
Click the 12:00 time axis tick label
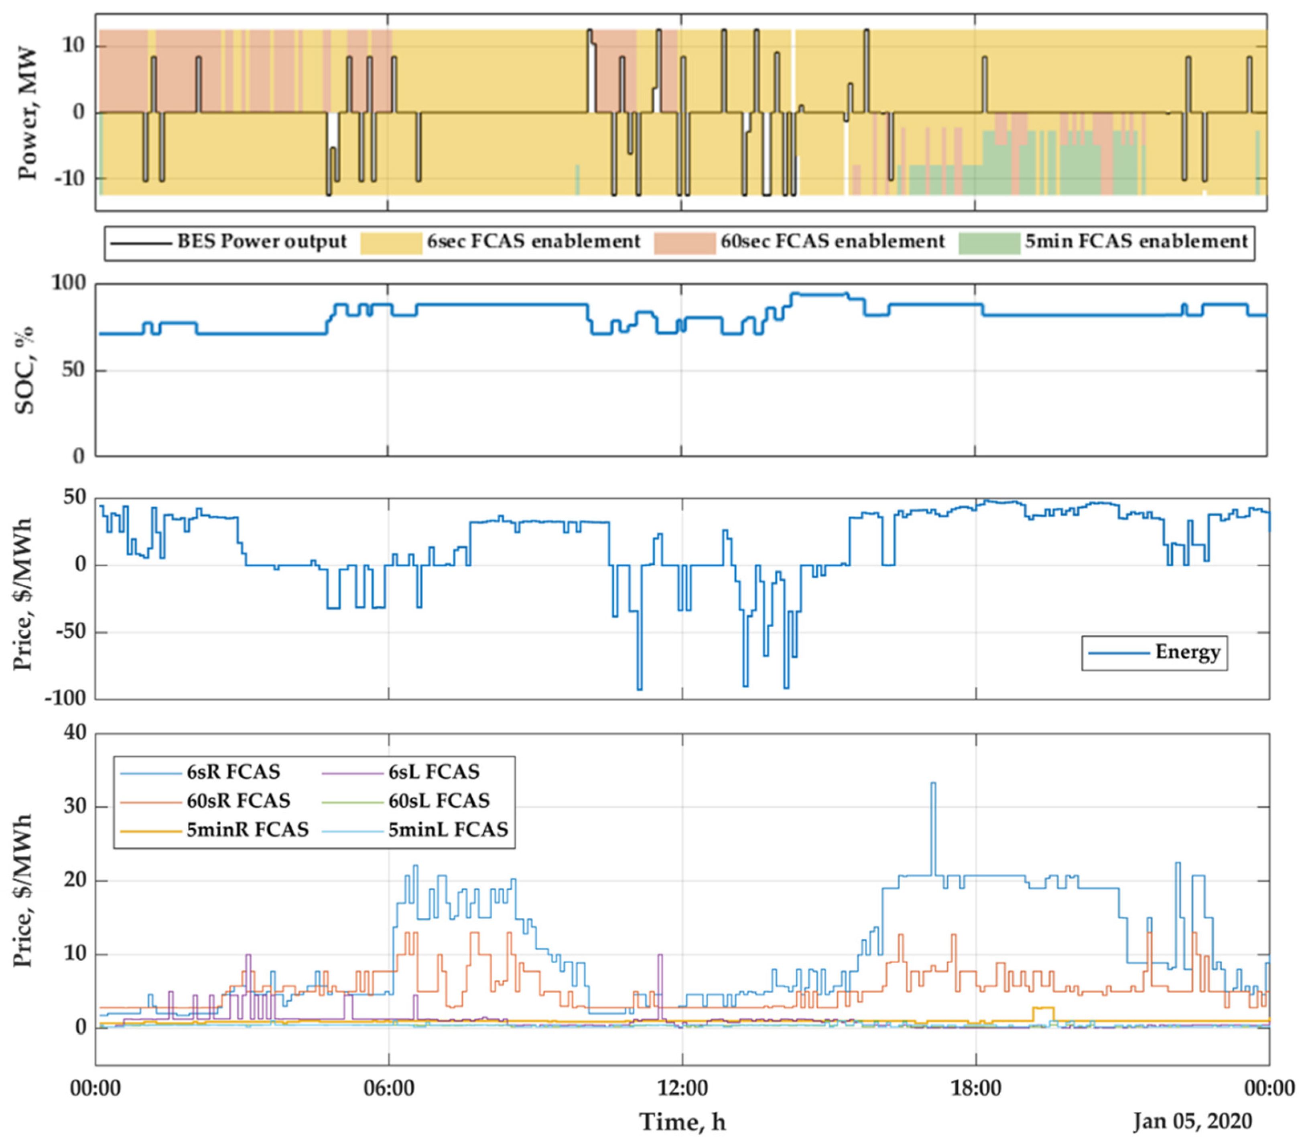[x=682, y=1088]
